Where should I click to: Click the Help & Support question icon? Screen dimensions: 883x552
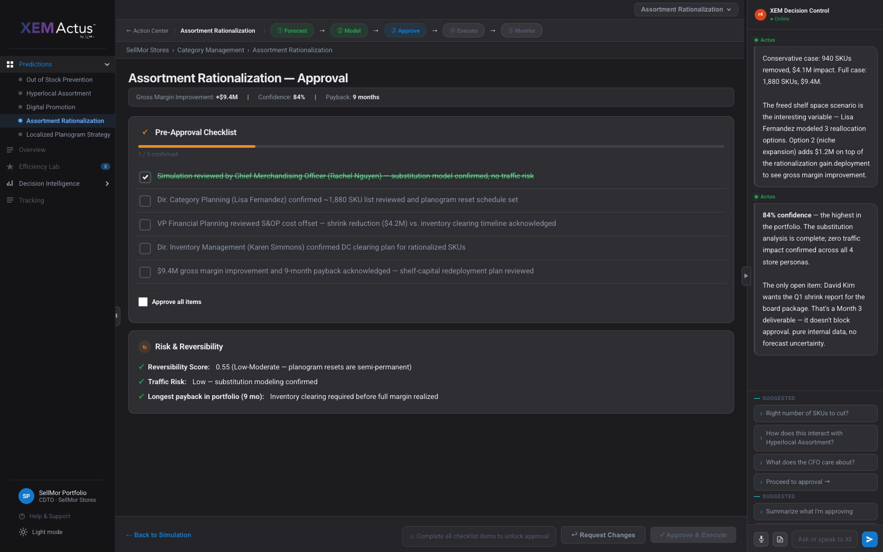22,516
